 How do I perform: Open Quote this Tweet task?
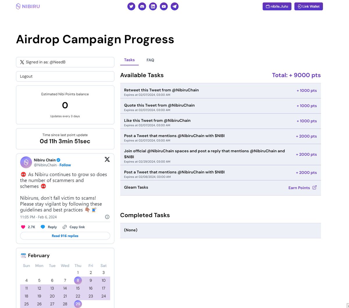[x=220, y=106]
